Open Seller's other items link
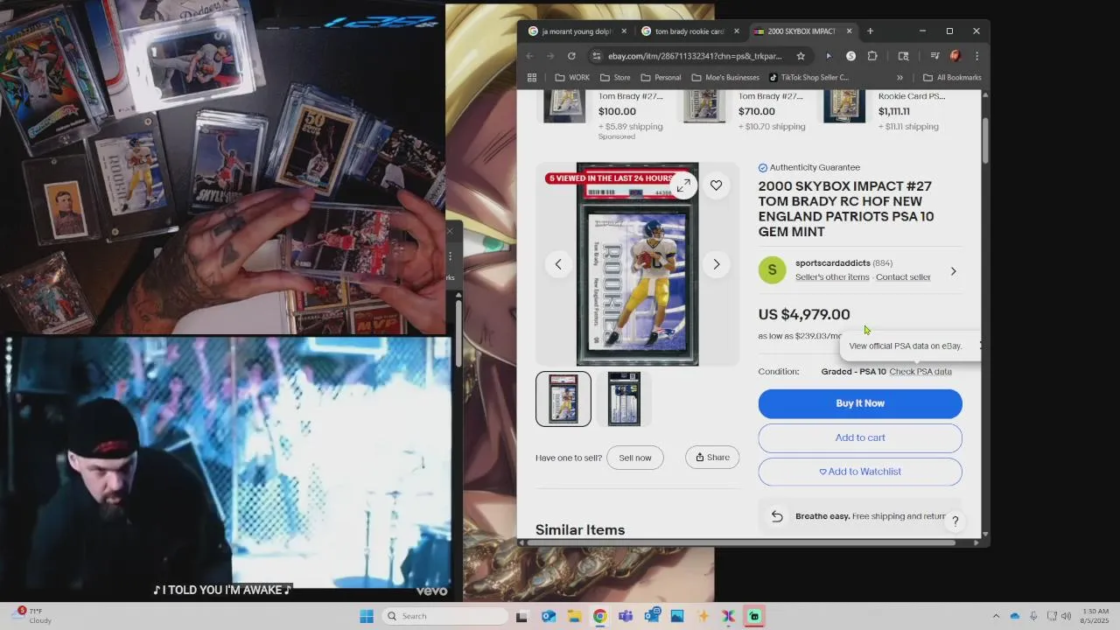The width and height of the screenshot is (1120, 630). tap(832, 277)
